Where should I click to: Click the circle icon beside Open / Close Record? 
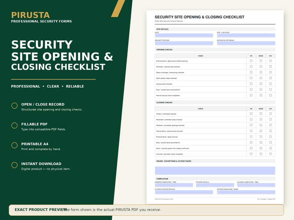click(x=15, y=106)
